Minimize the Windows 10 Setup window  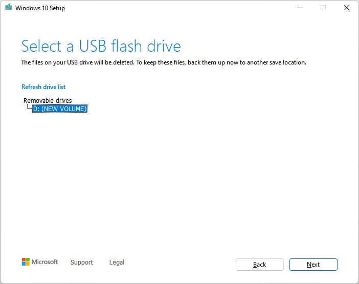(299, 8)
